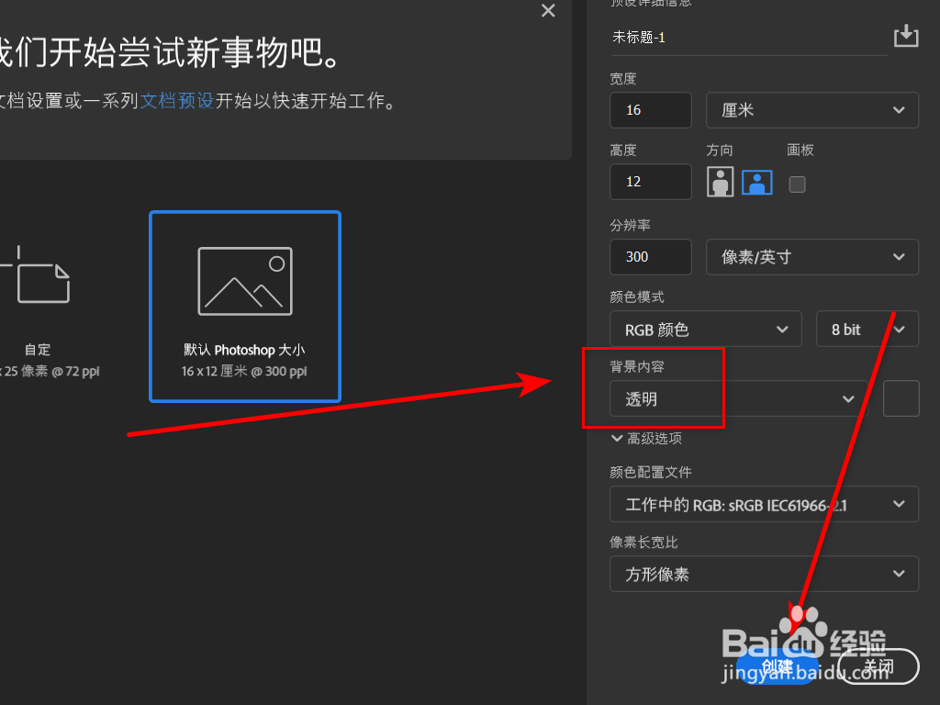The width and height of the screenshot is (940, 705).
Task: Click the 创建 button to create document
Action: (x=776, y=667)
